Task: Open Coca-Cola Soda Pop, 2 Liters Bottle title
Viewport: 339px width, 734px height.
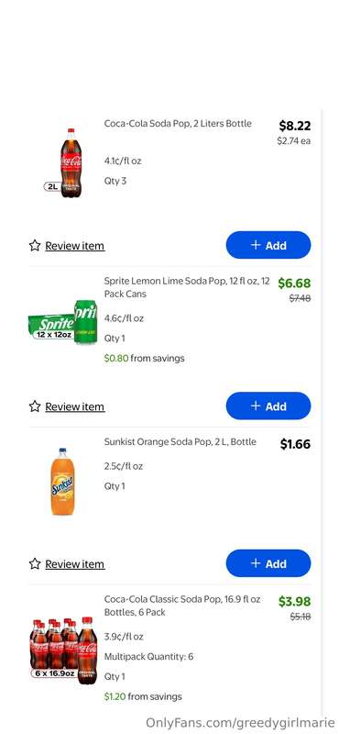Action: [178, 124]
